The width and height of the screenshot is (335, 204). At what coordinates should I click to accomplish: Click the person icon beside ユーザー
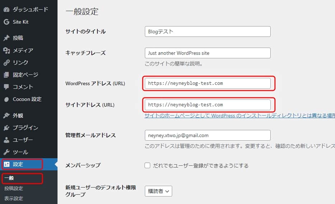6,140
